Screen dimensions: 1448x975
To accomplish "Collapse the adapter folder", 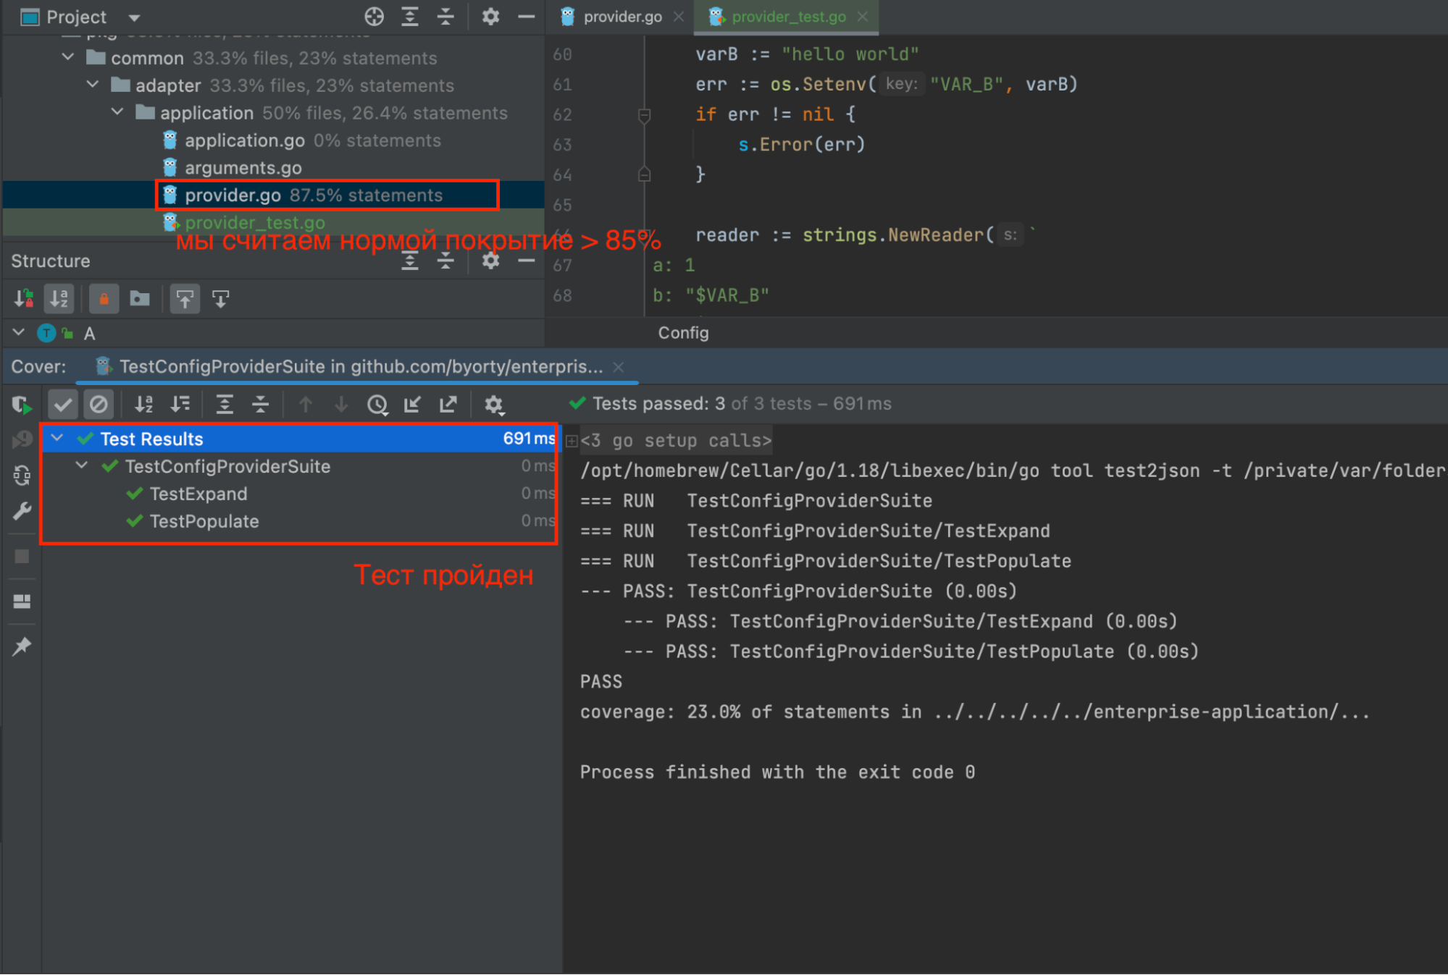I will point(93,84).
